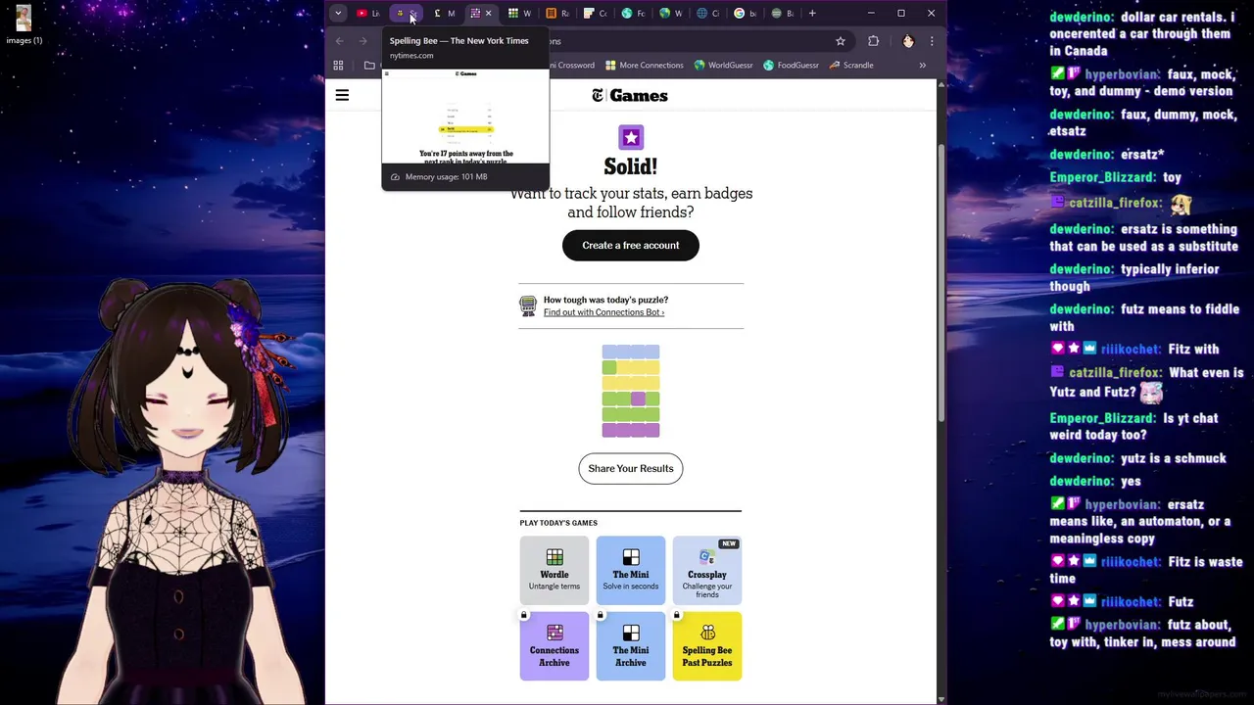Switch to the WorldGuessr 'W' globe tab
The image size is (1254, 705).
[671, 14]
